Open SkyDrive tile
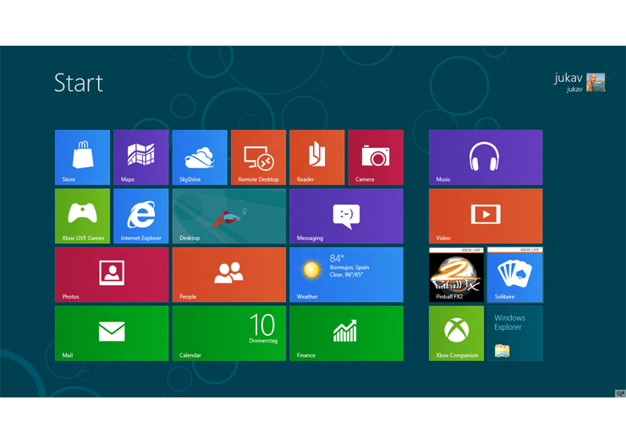This screenshot has width=626, height=444. pos(200,157)
